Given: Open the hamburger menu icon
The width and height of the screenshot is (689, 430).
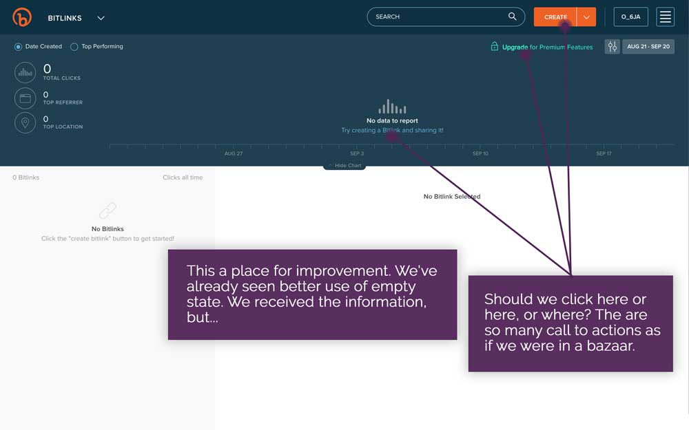Looking at the screenshot, I should click(x=666, y=17).
